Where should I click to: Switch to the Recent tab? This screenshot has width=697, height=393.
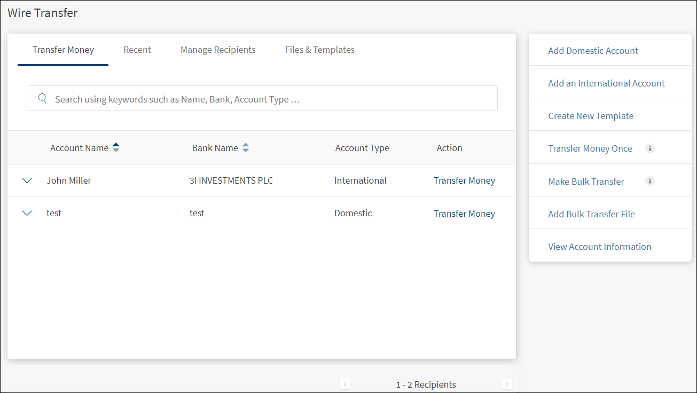(x=137, y=50)
